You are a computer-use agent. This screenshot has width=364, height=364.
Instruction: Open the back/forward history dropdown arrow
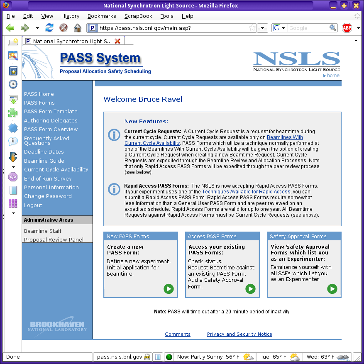pyautogui.click(x=37, y=28)
